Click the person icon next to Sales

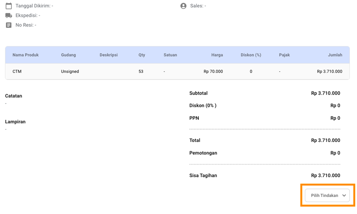tap(183, 6)
